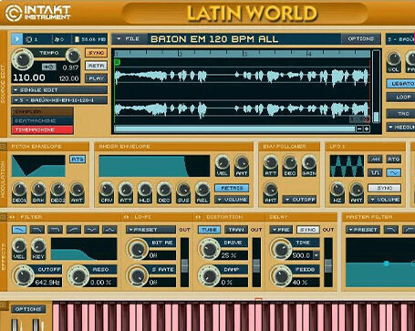Enable the TRAN distortion mode
This screenshot has height=331, width=415.
click(x=236, y=230)
